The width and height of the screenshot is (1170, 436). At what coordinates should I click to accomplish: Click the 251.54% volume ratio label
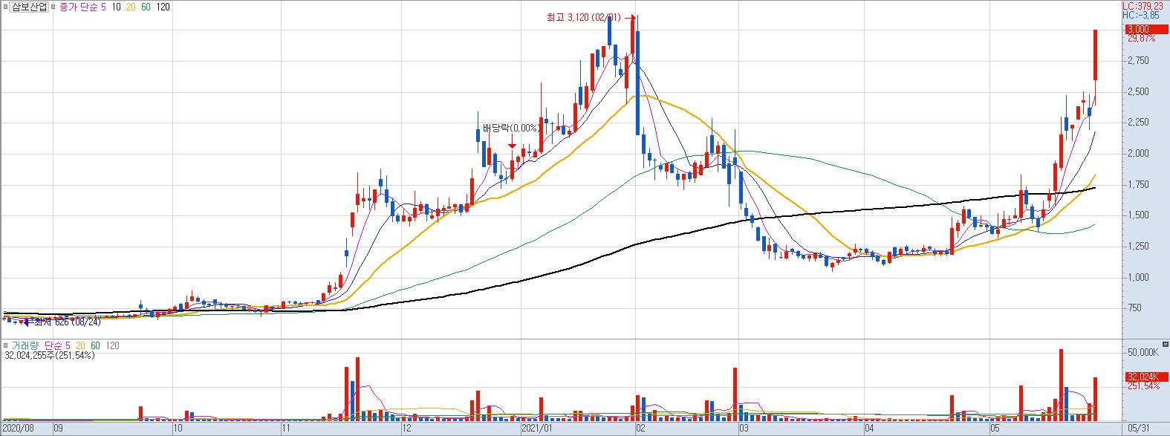click(1143, 387)
